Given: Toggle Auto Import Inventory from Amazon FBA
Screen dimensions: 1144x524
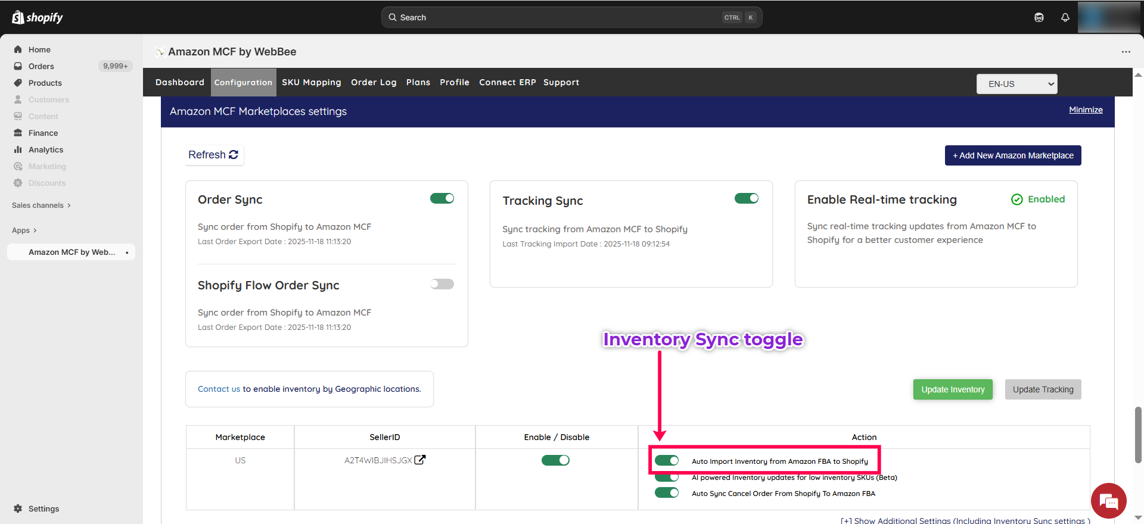Looking at the screenshot, I should tap(667, 460).
